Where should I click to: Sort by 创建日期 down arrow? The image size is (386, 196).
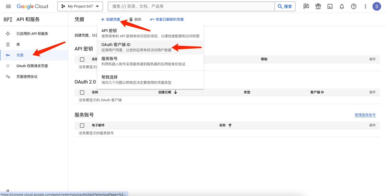[175, 92]
